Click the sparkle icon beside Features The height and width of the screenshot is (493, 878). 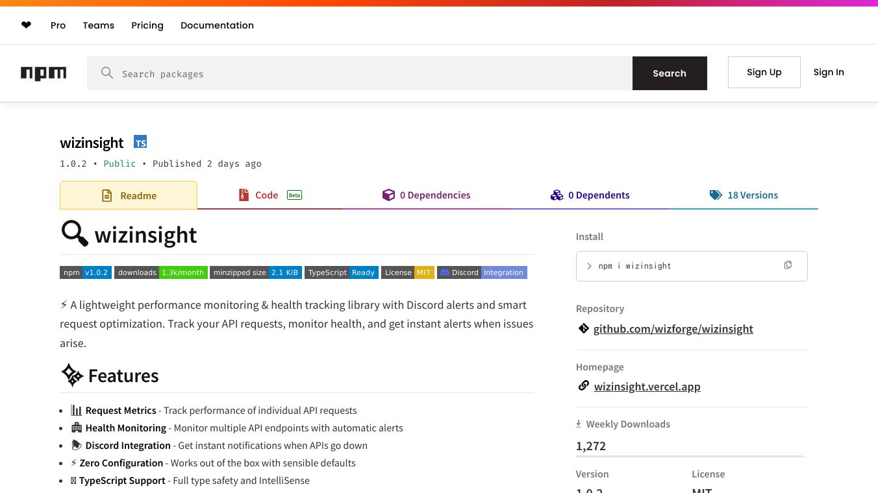pos(72,375)
